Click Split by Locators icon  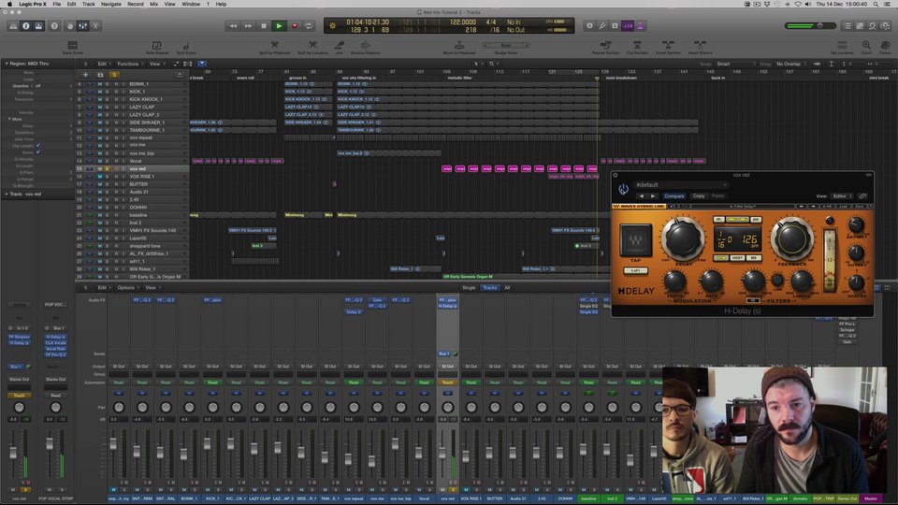(312, 45)
